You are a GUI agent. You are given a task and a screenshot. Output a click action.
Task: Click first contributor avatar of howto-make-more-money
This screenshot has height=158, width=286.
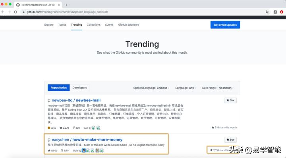[84, 150]
